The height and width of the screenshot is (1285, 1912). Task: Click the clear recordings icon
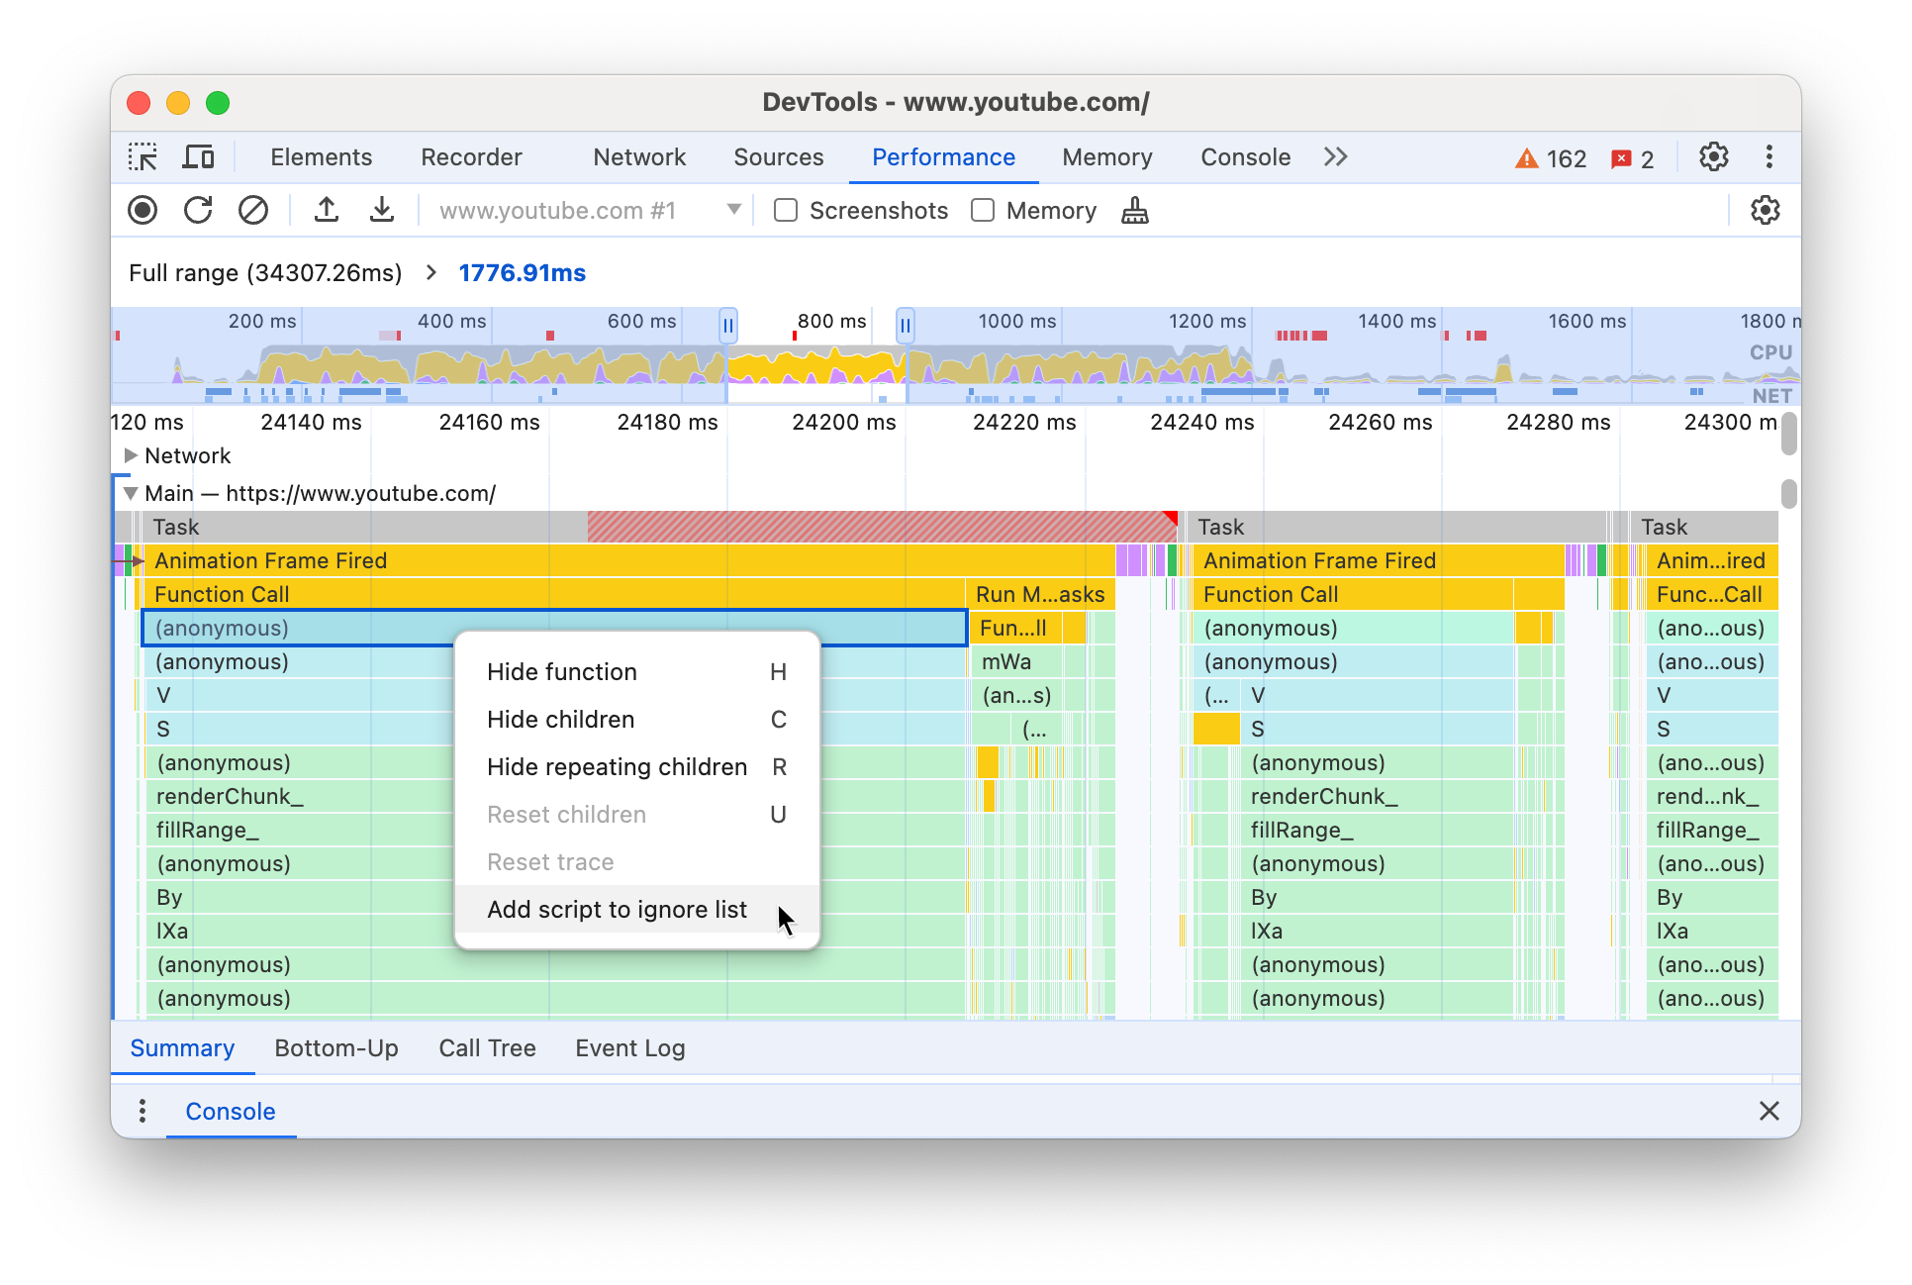pyautogui.click(x=250, y=212)
